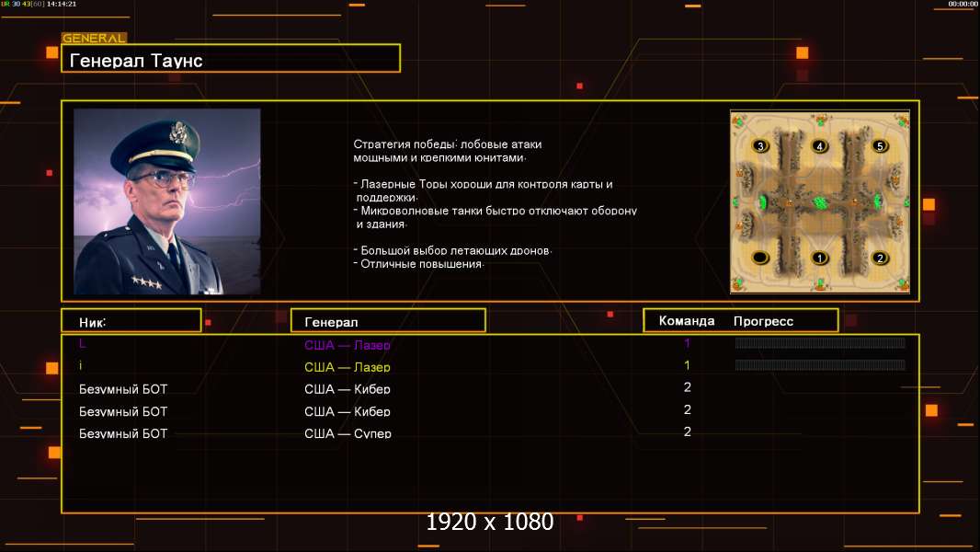Click start position 5 on the minimap
980x552 pixels.
(880, 145)
